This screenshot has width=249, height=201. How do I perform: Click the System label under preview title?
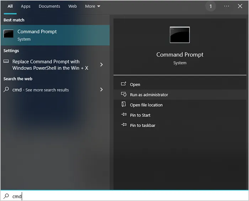click(180, 63)
